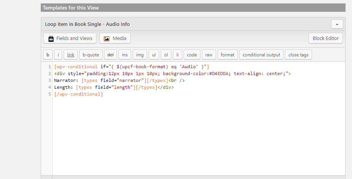The width and height of the screenshot is (352, 179).
Task: Click the div style code line
Action: (173, 74)
